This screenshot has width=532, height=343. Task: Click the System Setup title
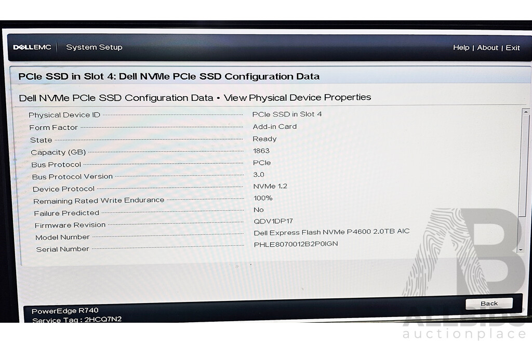point(94,47)
